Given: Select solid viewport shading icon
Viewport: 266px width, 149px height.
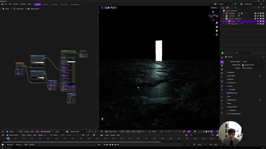Looking at the screenshot, I should (x=207, y=132).
